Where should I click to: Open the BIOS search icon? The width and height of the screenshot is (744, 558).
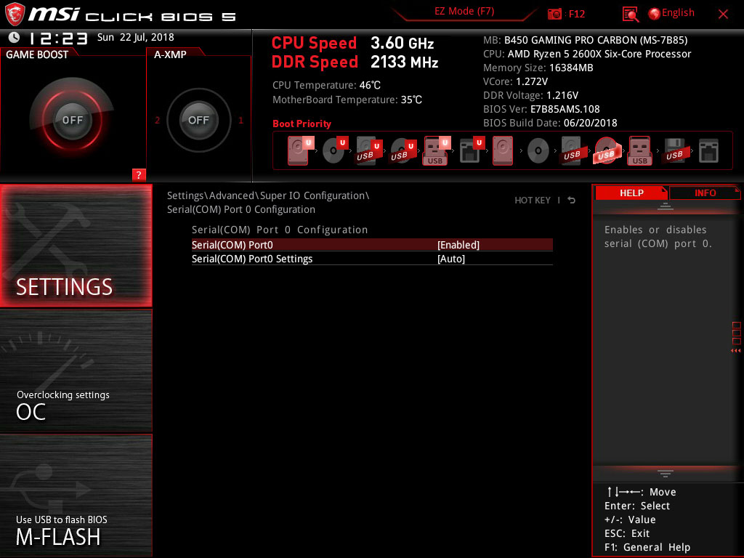(630, 15)
